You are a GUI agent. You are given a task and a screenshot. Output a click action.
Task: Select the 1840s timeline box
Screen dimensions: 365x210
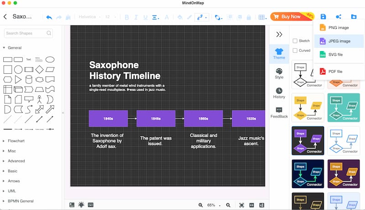tap(108, 118)
